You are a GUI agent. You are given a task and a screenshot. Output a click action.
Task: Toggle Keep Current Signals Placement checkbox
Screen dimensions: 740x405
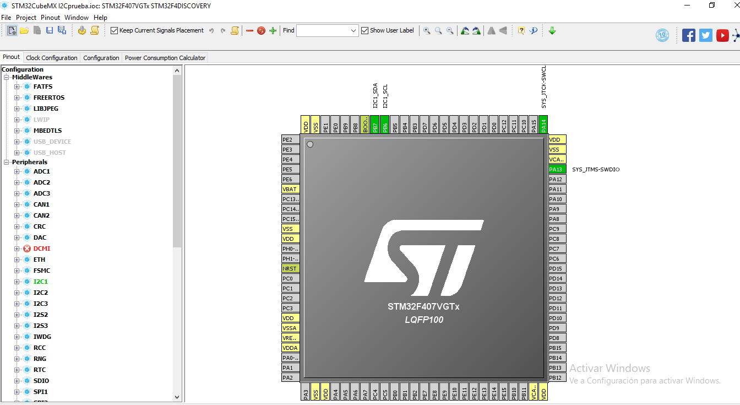coord(115,30)
